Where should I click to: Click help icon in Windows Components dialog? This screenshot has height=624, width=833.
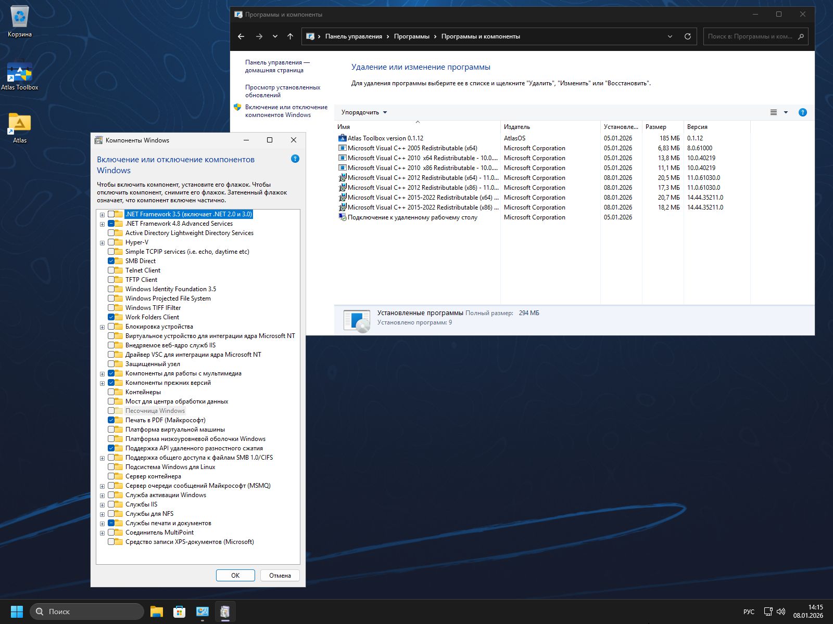[295, 159]
